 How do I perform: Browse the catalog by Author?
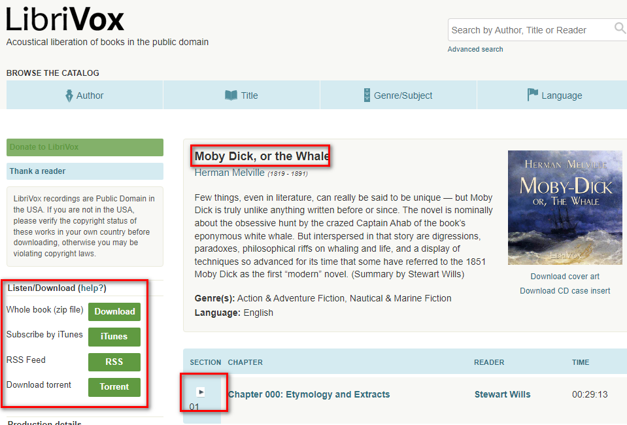[84, 95]
